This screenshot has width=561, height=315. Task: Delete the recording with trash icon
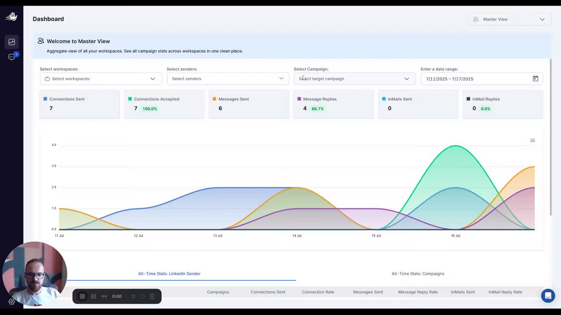pos(152,296)
